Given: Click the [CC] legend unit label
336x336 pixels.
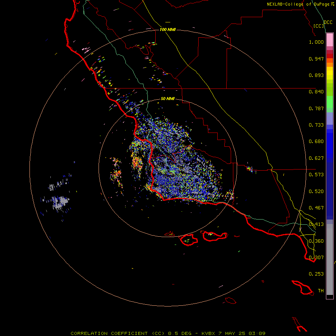Looking at the screenshot, I should click(x=319, y=26).
